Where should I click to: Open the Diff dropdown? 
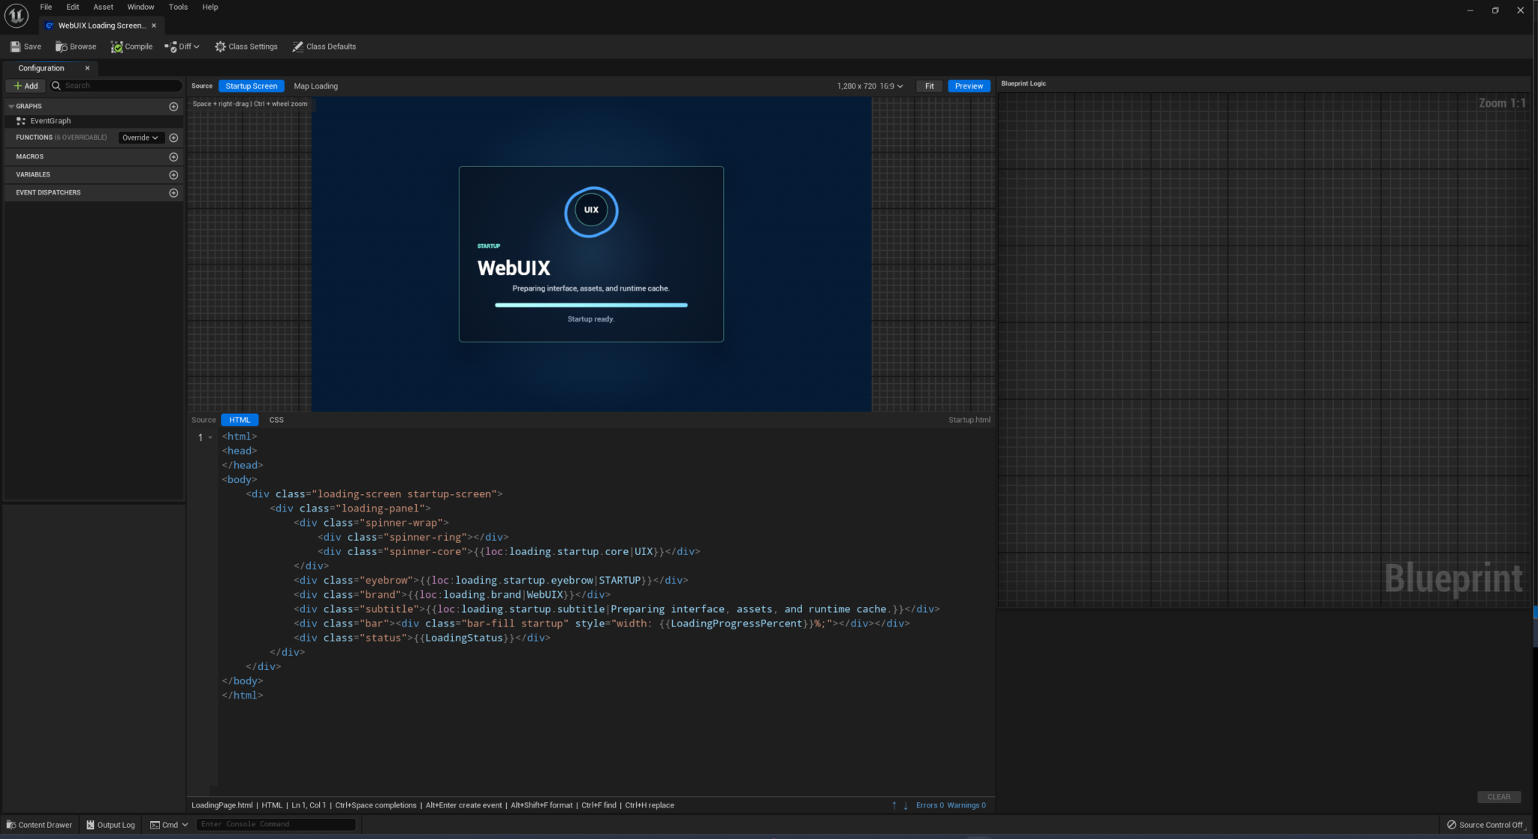click(x=182, y=47)
